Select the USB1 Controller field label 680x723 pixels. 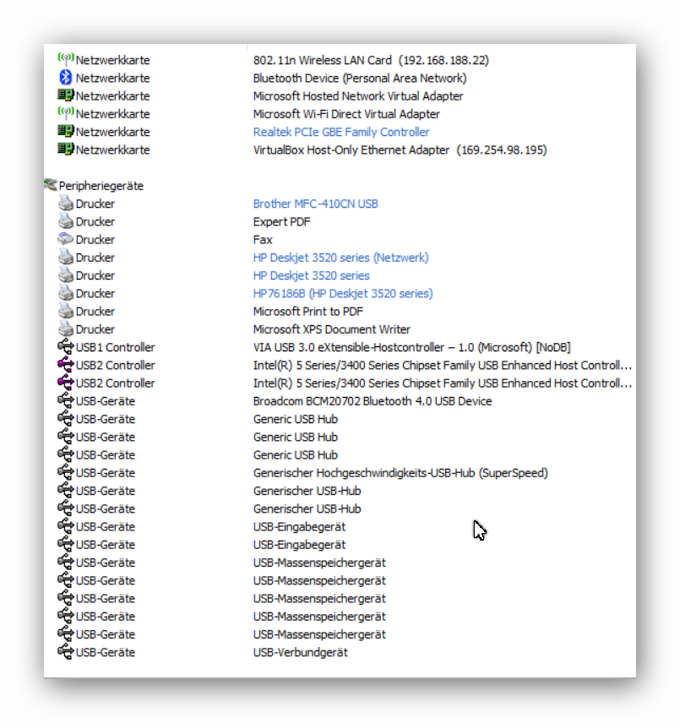[x=115, y=347]
